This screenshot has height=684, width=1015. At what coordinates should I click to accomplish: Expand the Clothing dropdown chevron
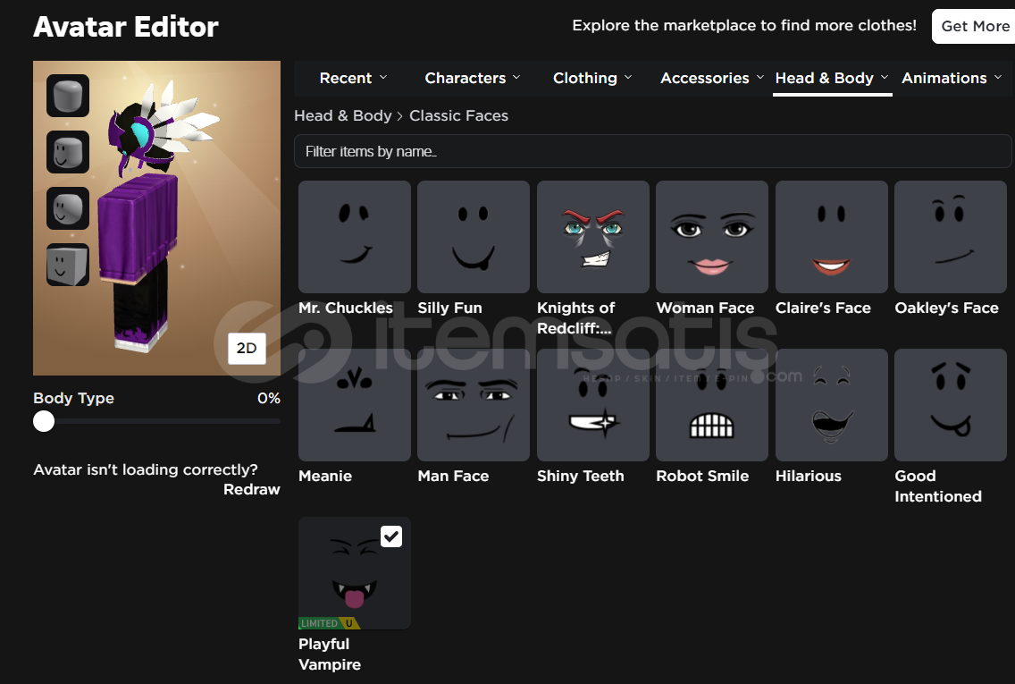click(628, 78)
